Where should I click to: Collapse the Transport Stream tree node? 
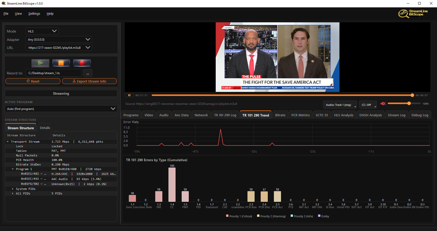pos(8,142)
